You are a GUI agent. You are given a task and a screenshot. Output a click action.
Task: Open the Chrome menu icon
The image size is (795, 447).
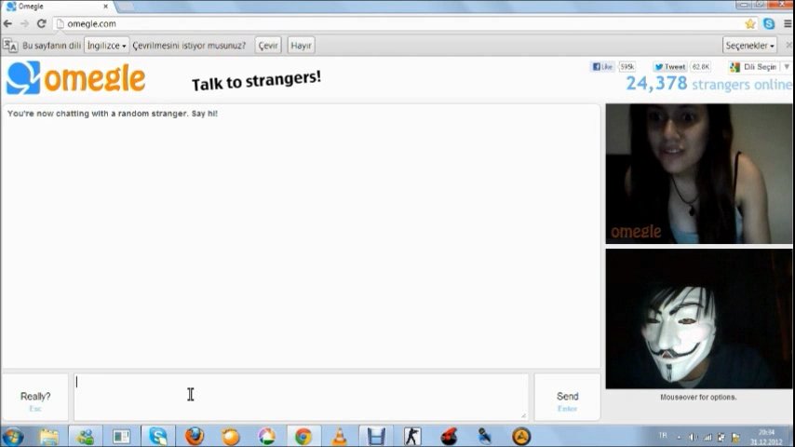pos(788,23)
